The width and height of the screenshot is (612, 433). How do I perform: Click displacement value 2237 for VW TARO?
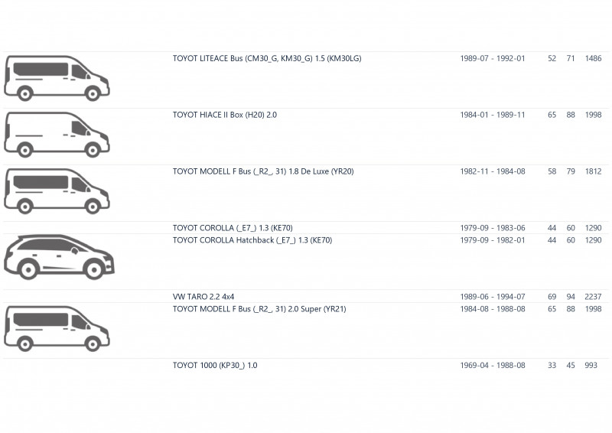point(593,297)
